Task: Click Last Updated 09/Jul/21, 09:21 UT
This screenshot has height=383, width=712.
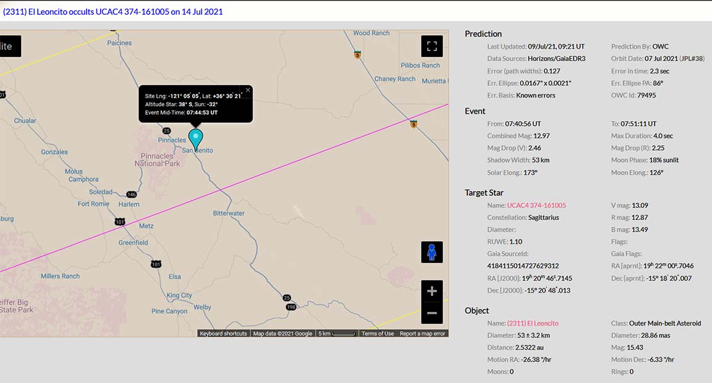Action: pyautogui.click(x=536, y=46)
